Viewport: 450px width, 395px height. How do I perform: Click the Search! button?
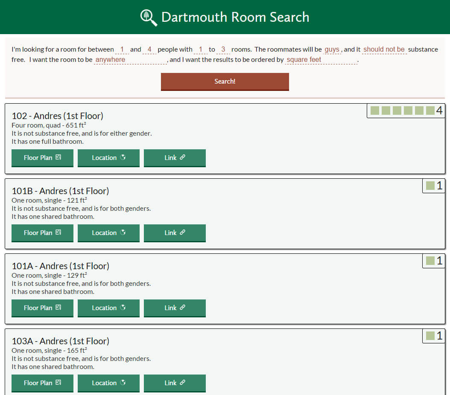(x=225, y=82)
